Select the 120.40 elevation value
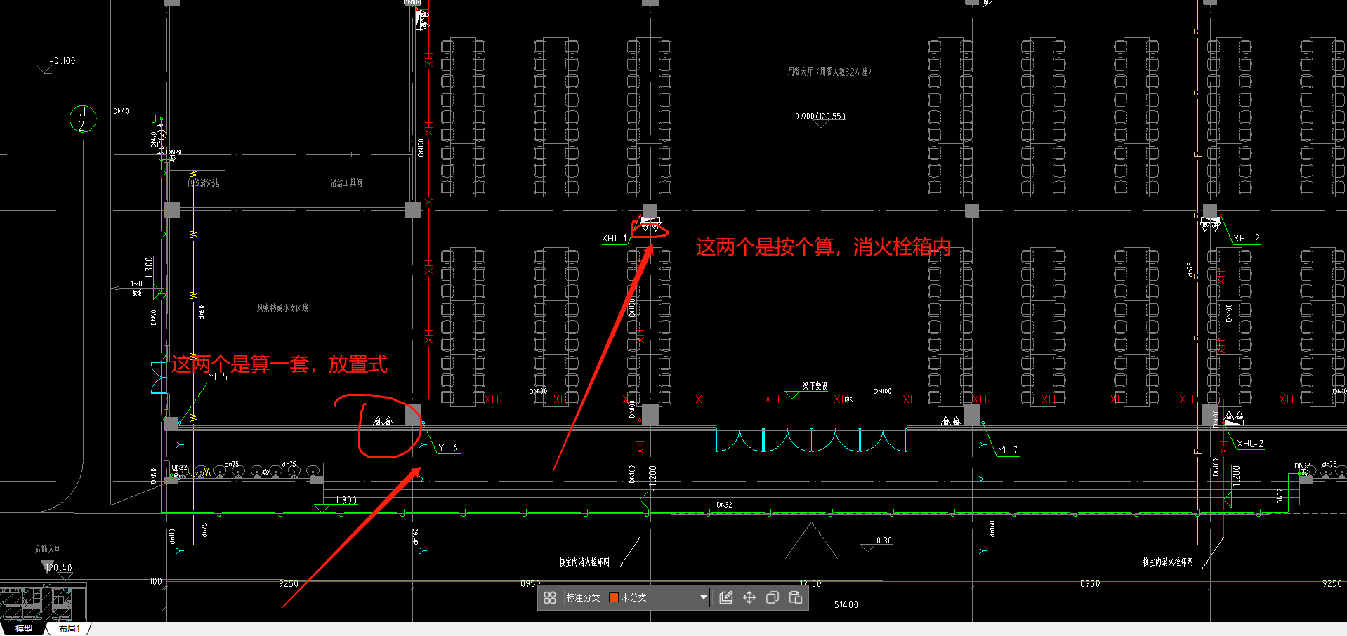 [58, 568]
